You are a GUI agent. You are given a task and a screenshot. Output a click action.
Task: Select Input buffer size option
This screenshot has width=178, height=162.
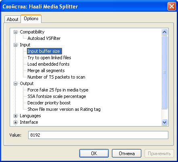pyautogui.click(x=44, y=51)
